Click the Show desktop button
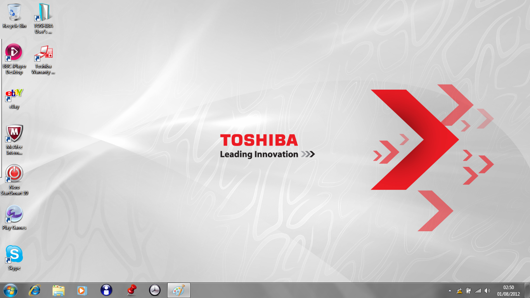Screen dimensions: 530x298 [527, 291]
